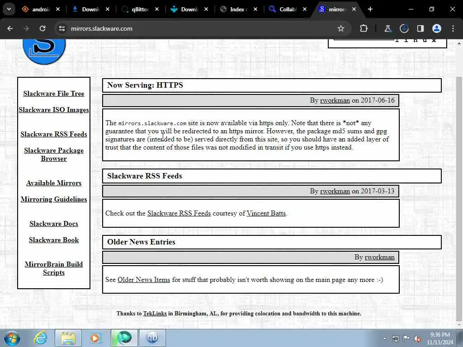Open Slackware ISO Images link
This screenshot has width=463, height=347.
(x=54, y=110)
